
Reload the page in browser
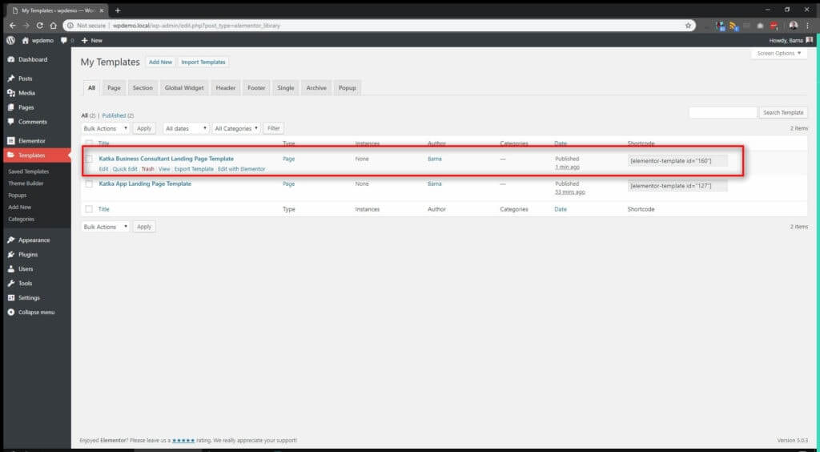tap(40, 26)
